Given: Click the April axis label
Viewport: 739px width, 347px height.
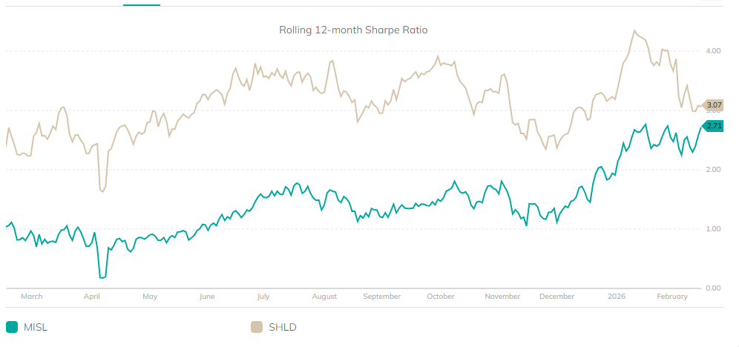Looking at the screenshot, I should [92, 297].
